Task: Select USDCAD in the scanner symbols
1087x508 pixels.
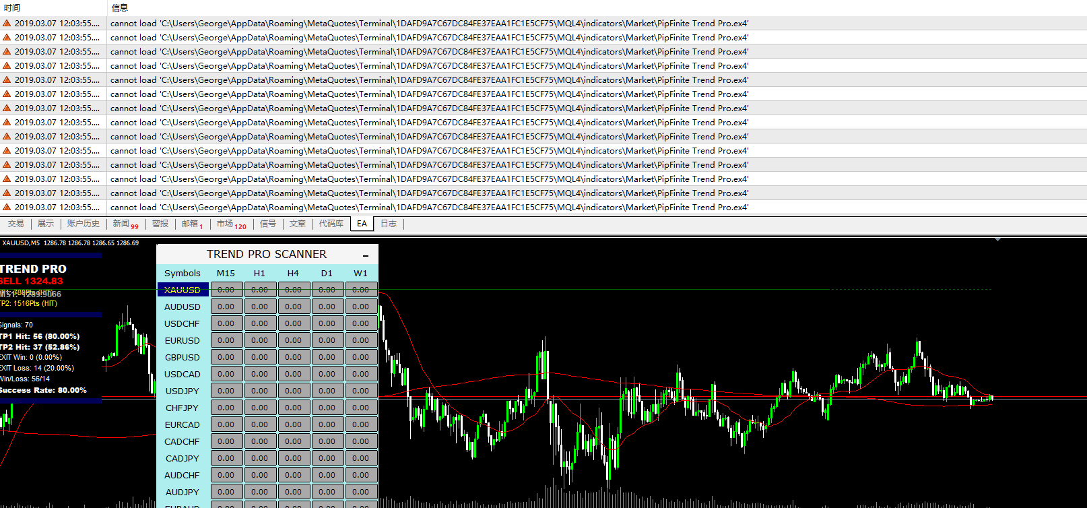Action: point(183,374)
